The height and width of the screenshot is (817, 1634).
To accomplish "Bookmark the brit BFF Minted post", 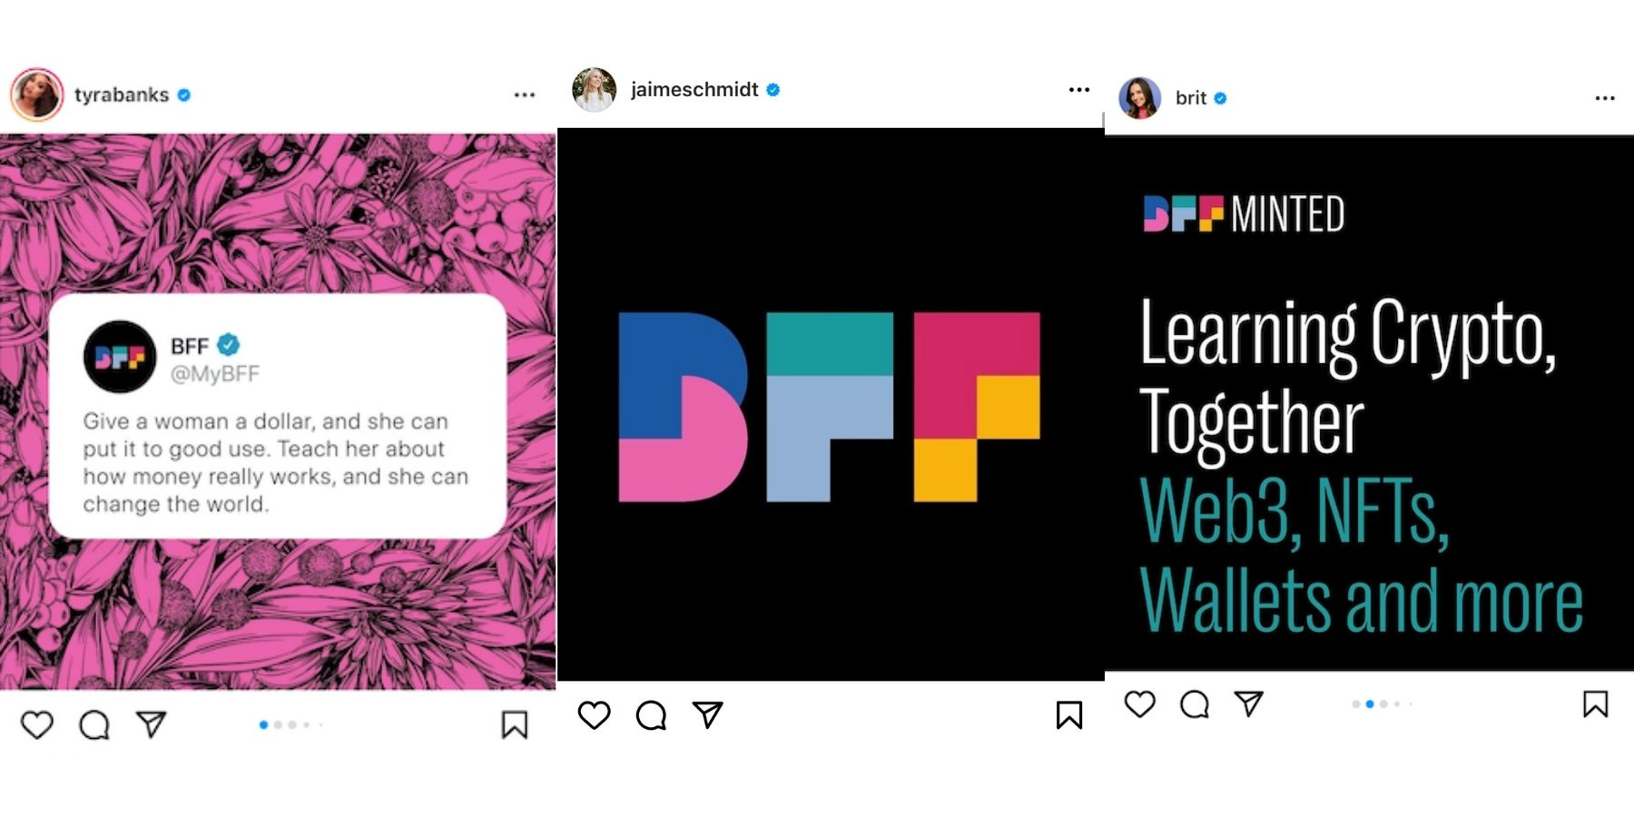I will coord(1596,704).
